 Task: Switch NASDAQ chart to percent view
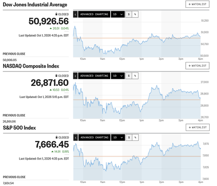click(135, 76)
